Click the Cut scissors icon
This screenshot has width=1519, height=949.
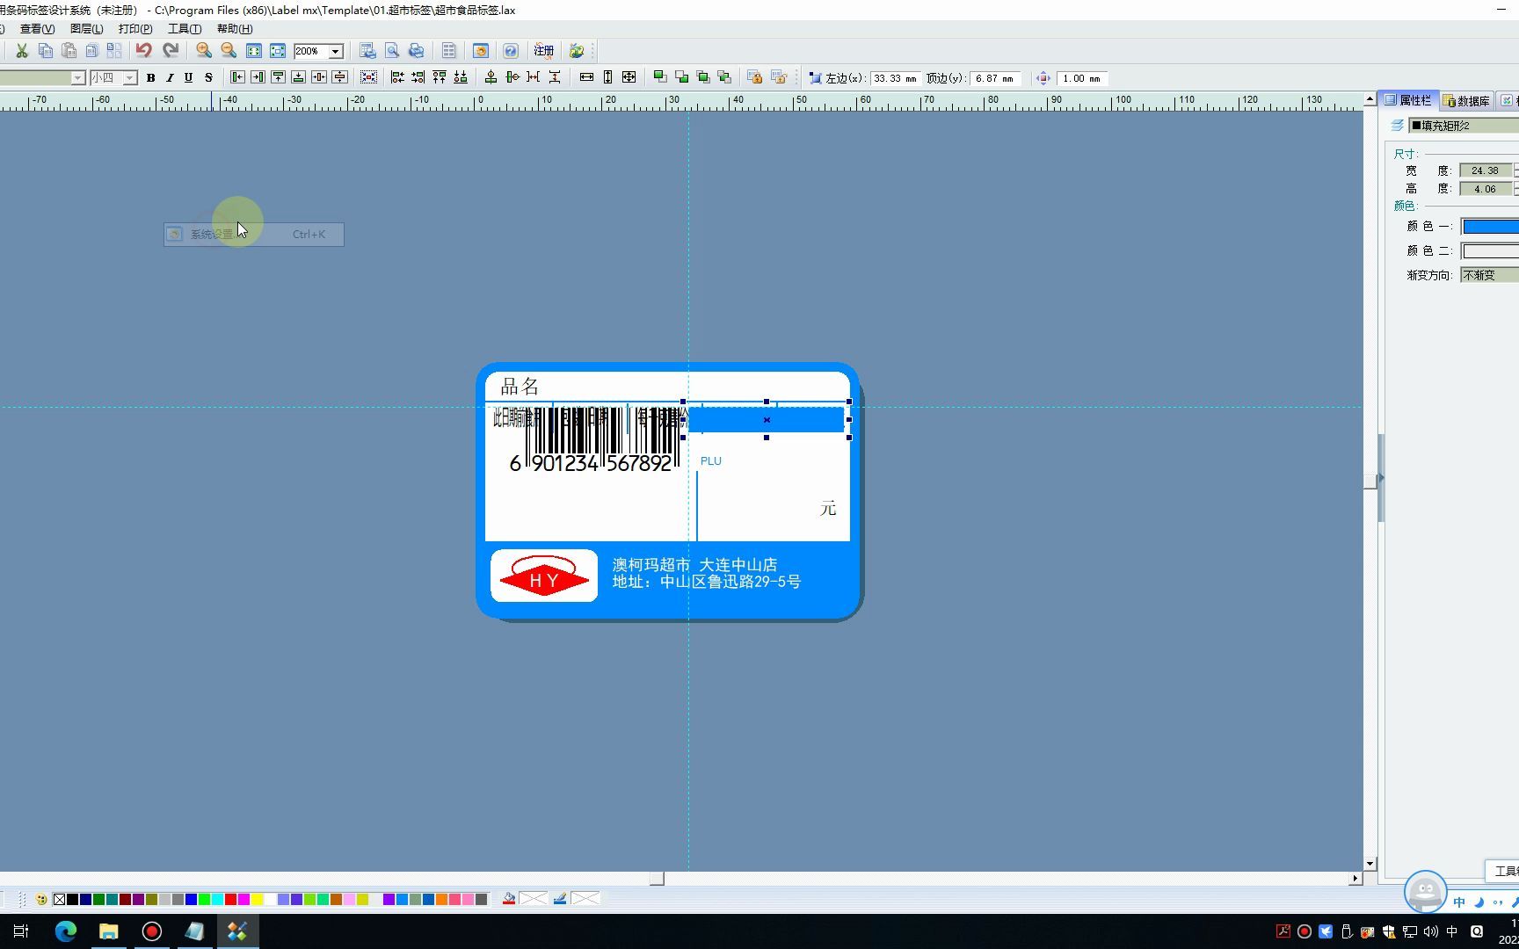[x=21, y=51]
